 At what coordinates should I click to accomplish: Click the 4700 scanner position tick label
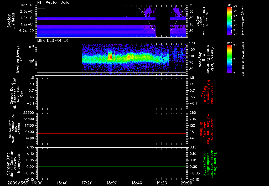click(30, 138)
